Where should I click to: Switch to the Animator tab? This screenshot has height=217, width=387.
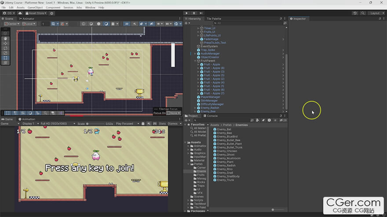[27, 19]
